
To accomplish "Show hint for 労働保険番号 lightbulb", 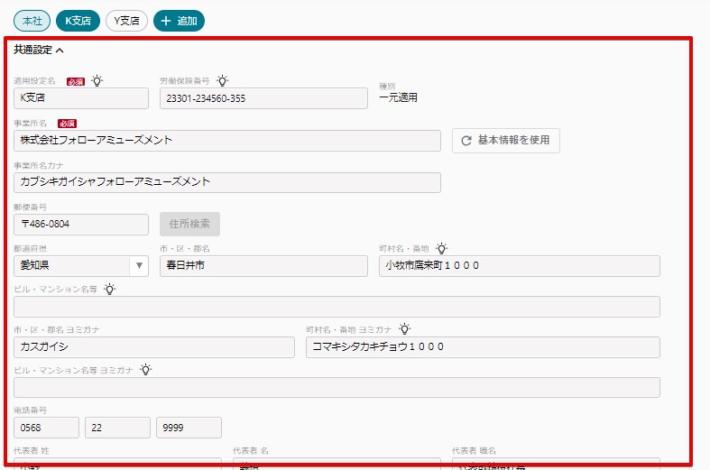I will 222,81.
